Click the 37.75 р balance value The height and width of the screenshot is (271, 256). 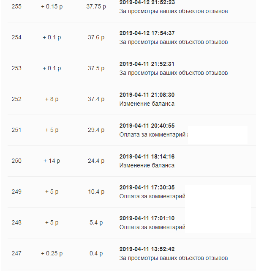(x=96, y=7)
